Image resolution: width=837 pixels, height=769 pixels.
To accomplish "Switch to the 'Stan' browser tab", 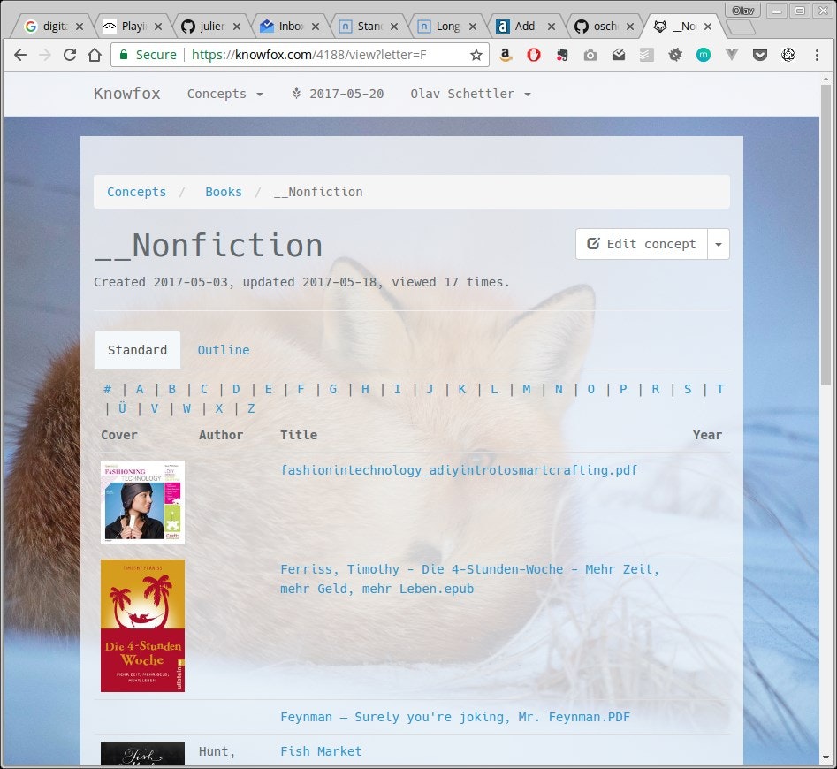I will coord(369,27).
